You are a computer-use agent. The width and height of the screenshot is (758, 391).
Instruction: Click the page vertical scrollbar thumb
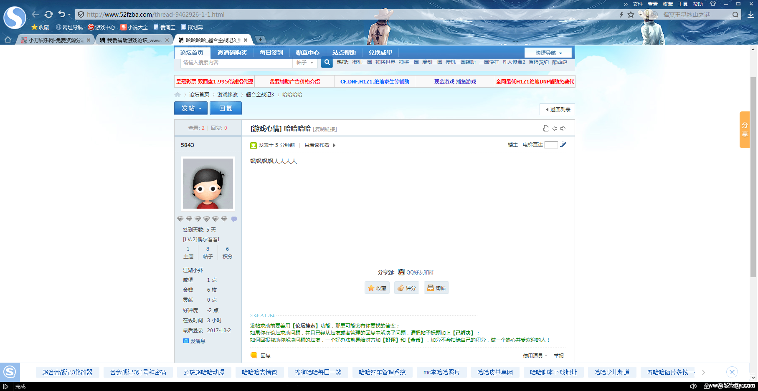753,177
